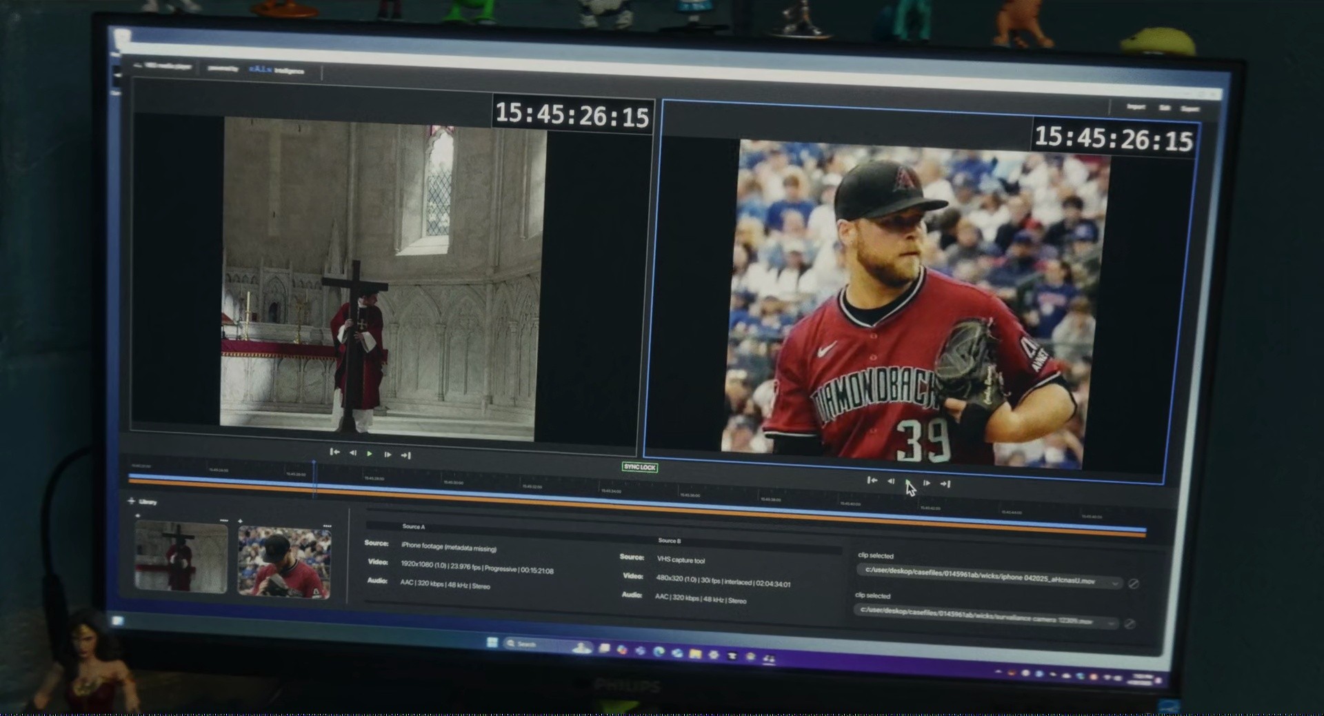Click the timeline playhead marker

[314, 464]
